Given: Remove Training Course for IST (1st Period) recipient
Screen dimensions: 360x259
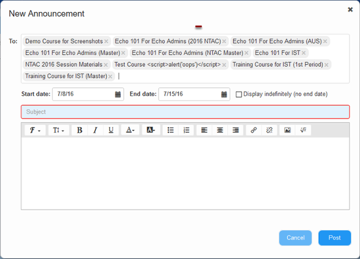Looking at the screenshot, I should 326,65.
